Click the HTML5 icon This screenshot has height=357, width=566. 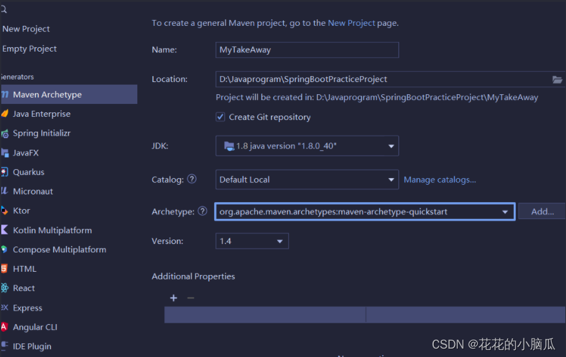5,269
